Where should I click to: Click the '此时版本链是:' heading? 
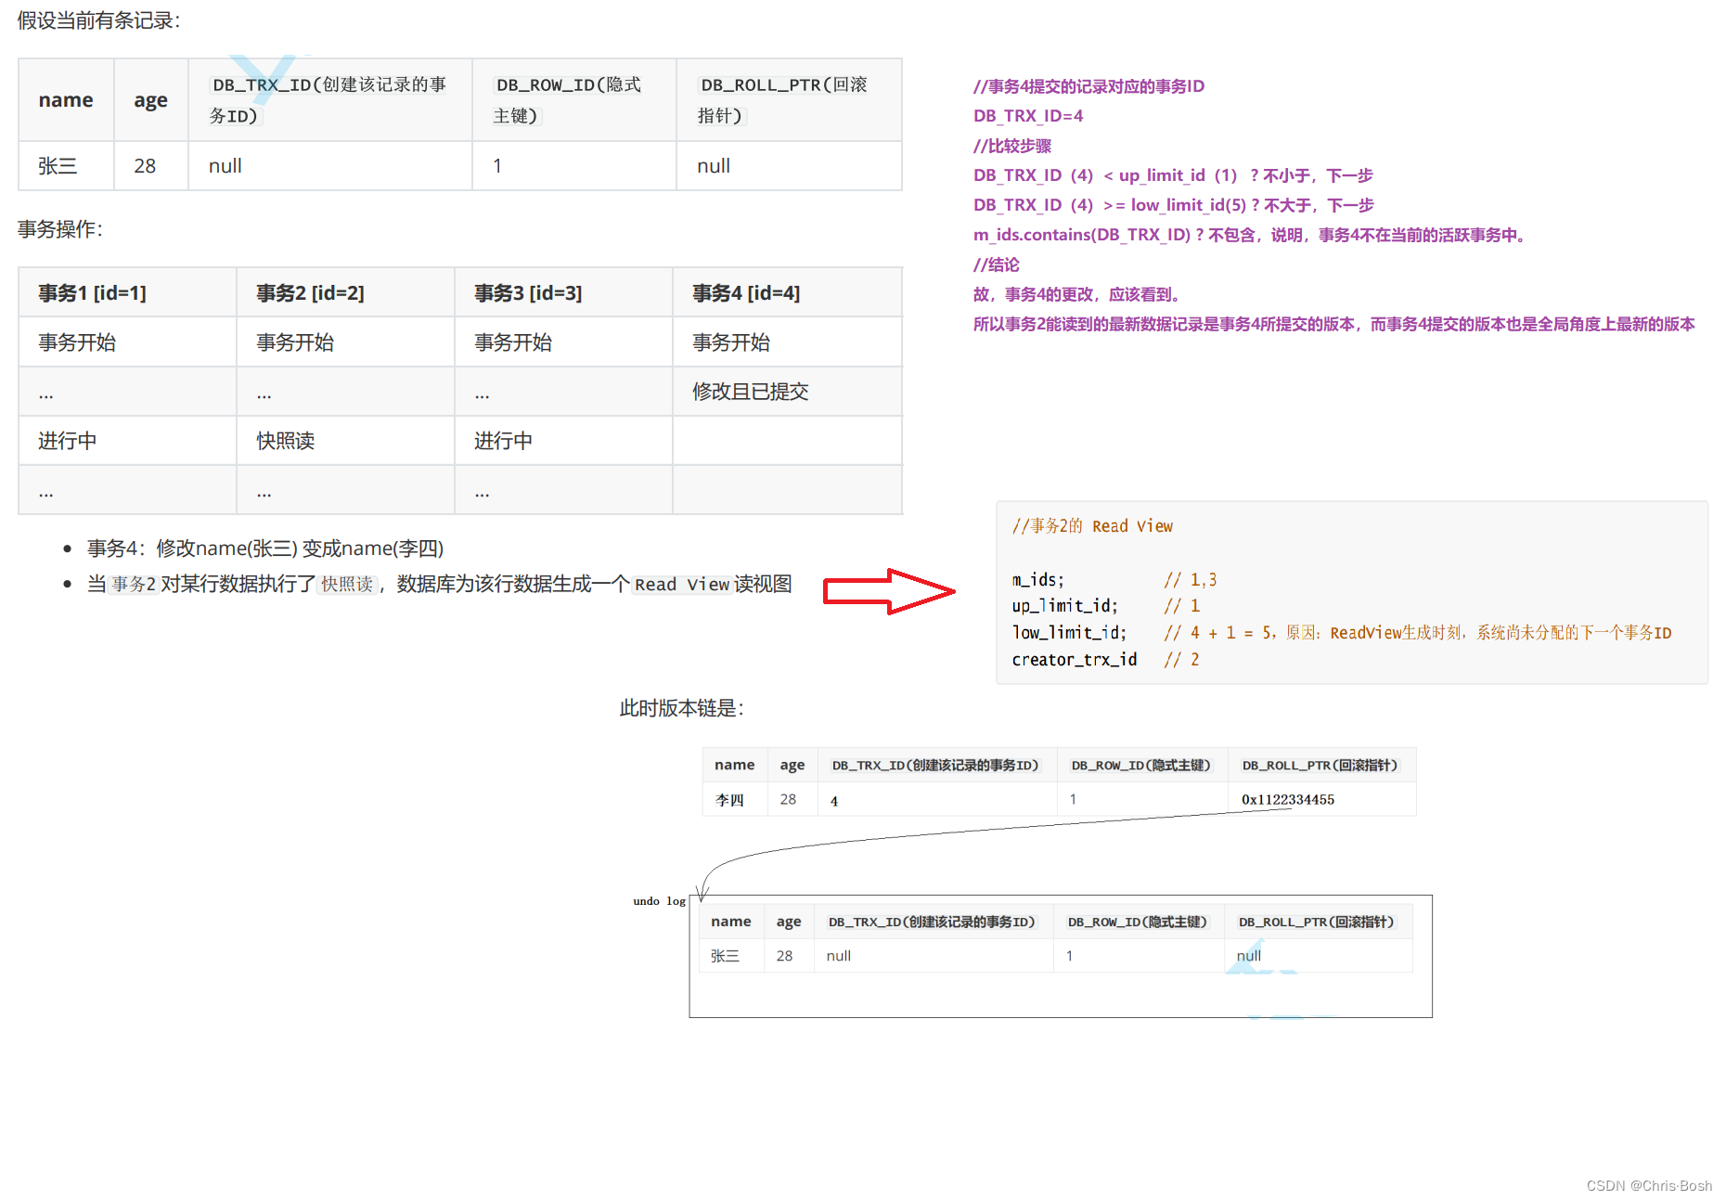(682, 708)
